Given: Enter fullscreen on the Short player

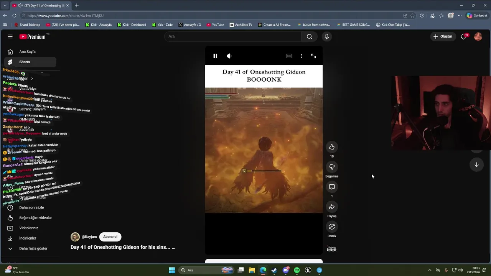Looking at the screenshot, I should pos(313,56).
